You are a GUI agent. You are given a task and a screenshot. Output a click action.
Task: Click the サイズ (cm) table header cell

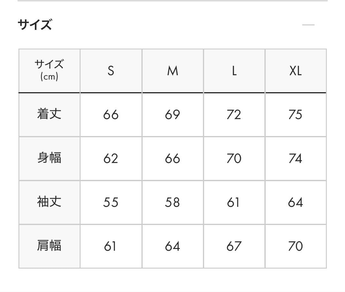49,70
